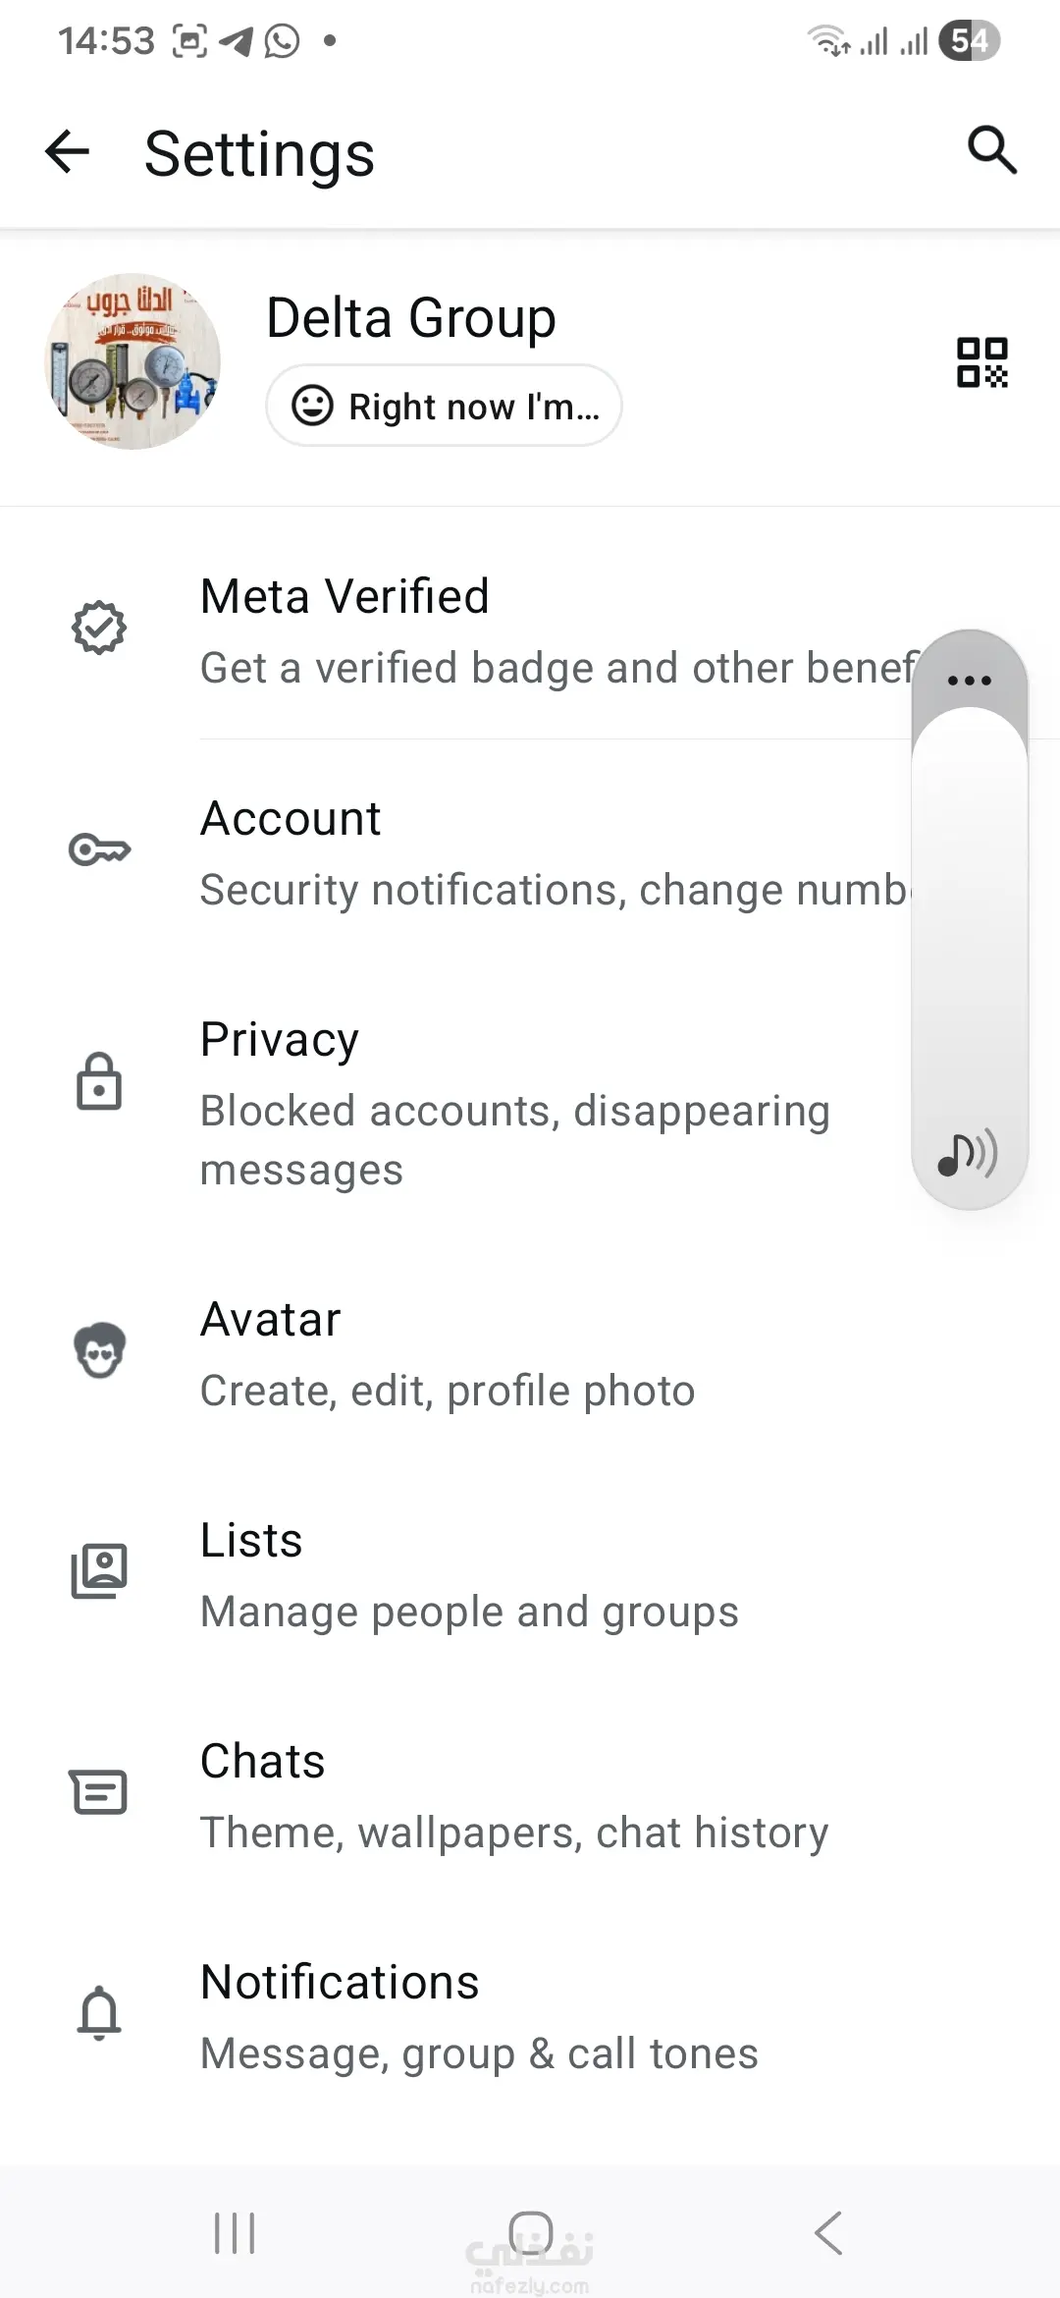This screenshot has width=1060, height=2298.
Task: Tap the Lists contacts icon
Action: pyautogui.click(x=99, y=1571)
